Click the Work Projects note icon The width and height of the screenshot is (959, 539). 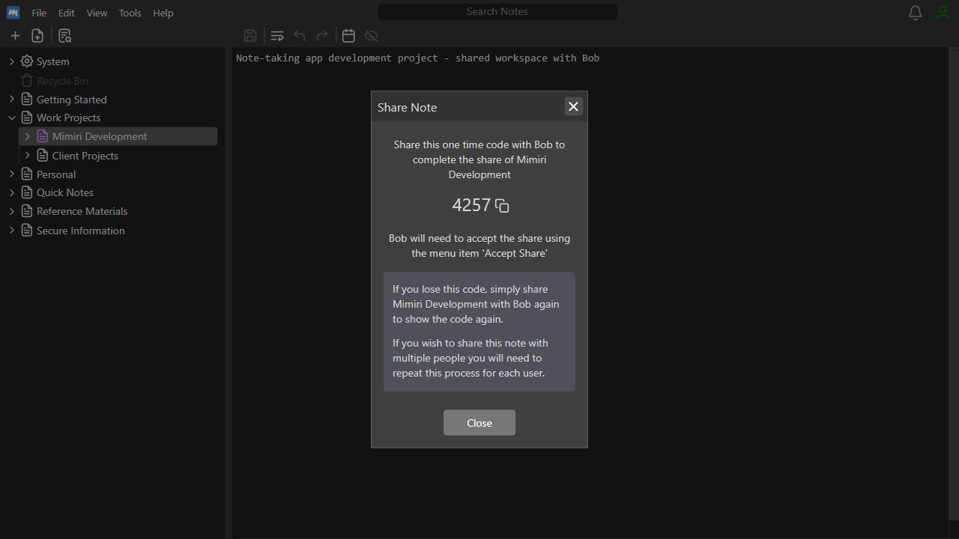pos(27,118)
